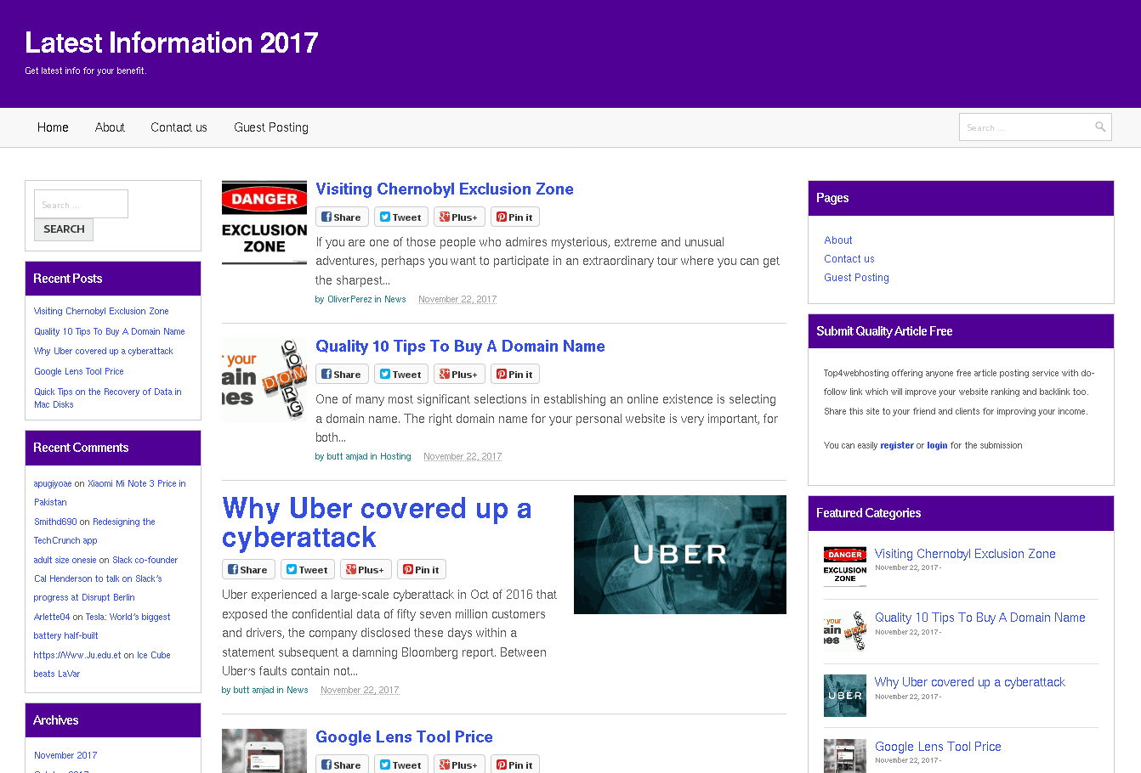Click the register link in the submission box
This screenshot has height=773, width=1141.
(897, 445)
